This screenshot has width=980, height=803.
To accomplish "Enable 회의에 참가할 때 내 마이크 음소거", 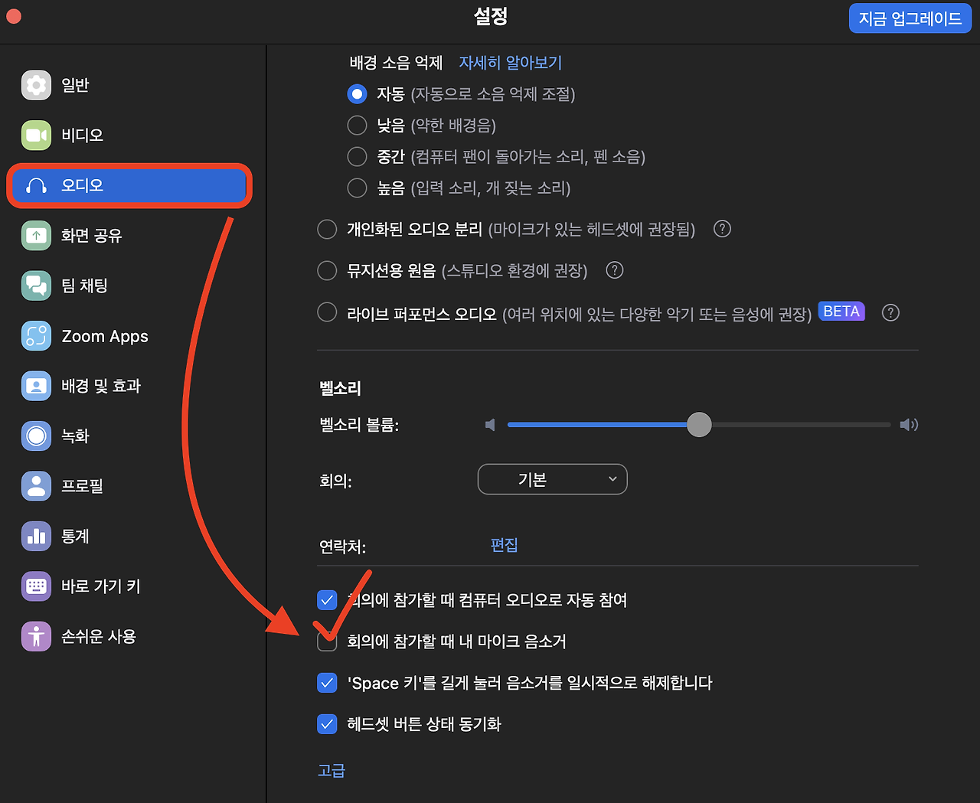I will point(327,641).
